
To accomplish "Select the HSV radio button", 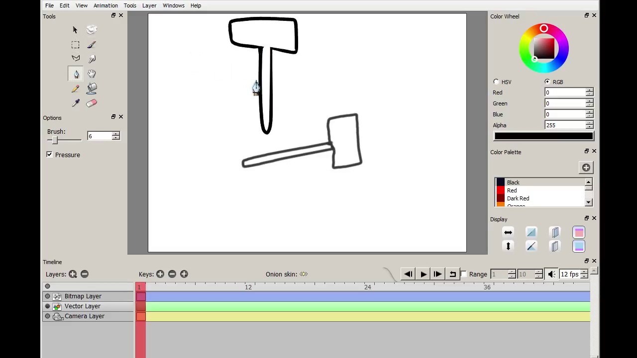I will click(496, 82).
